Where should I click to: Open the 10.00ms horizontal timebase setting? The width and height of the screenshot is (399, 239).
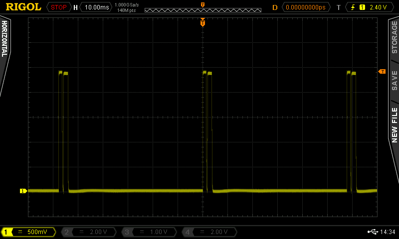pyautogui.click(x=97, y=7)
